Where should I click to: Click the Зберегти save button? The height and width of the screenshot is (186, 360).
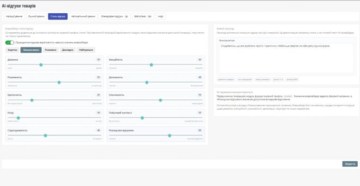[x=350, y=164]
